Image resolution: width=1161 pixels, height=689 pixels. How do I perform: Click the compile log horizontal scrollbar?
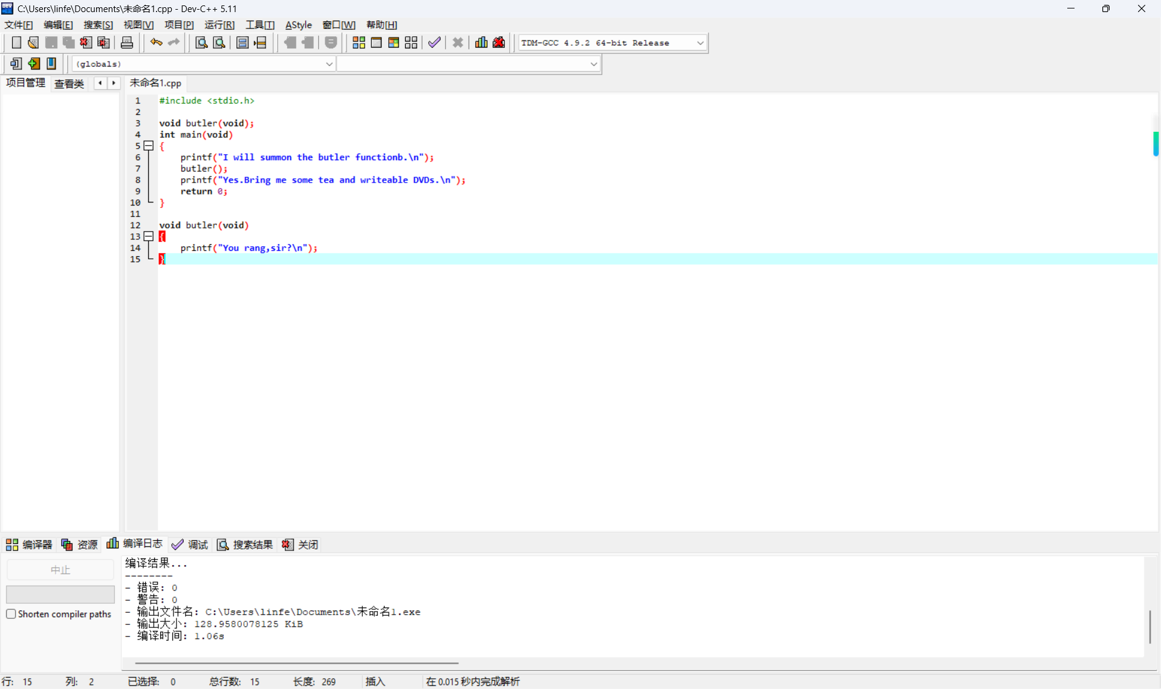pyautogui.click(x=296, y=663)
